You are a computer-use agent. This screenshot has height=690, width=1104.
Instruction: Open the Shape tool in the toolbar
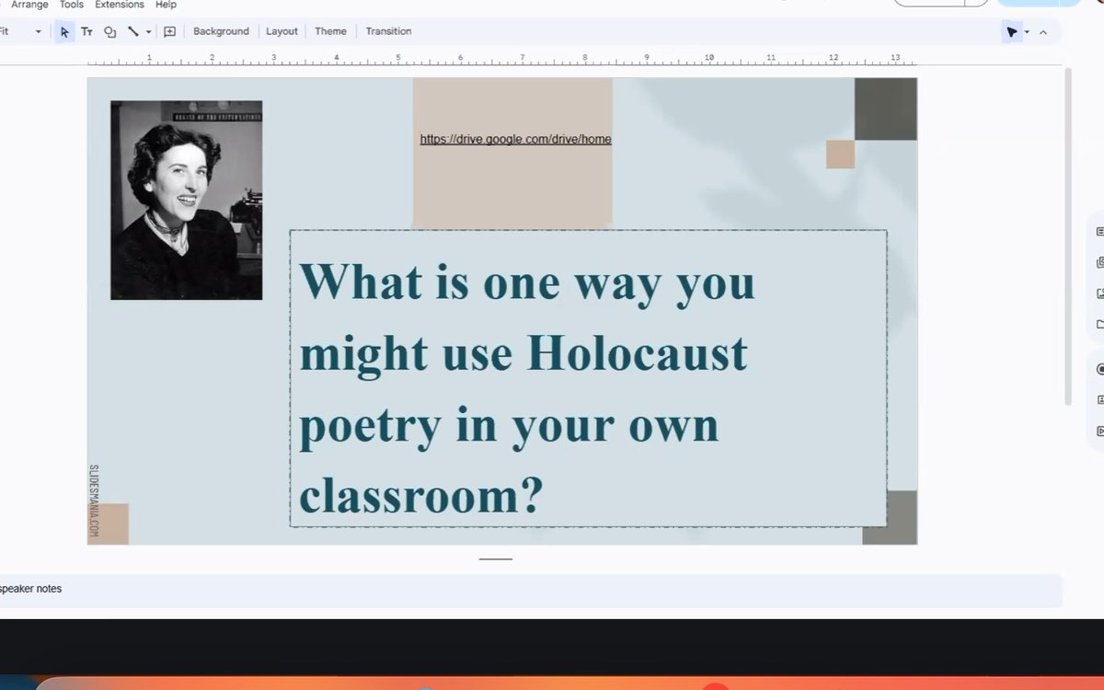point(109,31)
